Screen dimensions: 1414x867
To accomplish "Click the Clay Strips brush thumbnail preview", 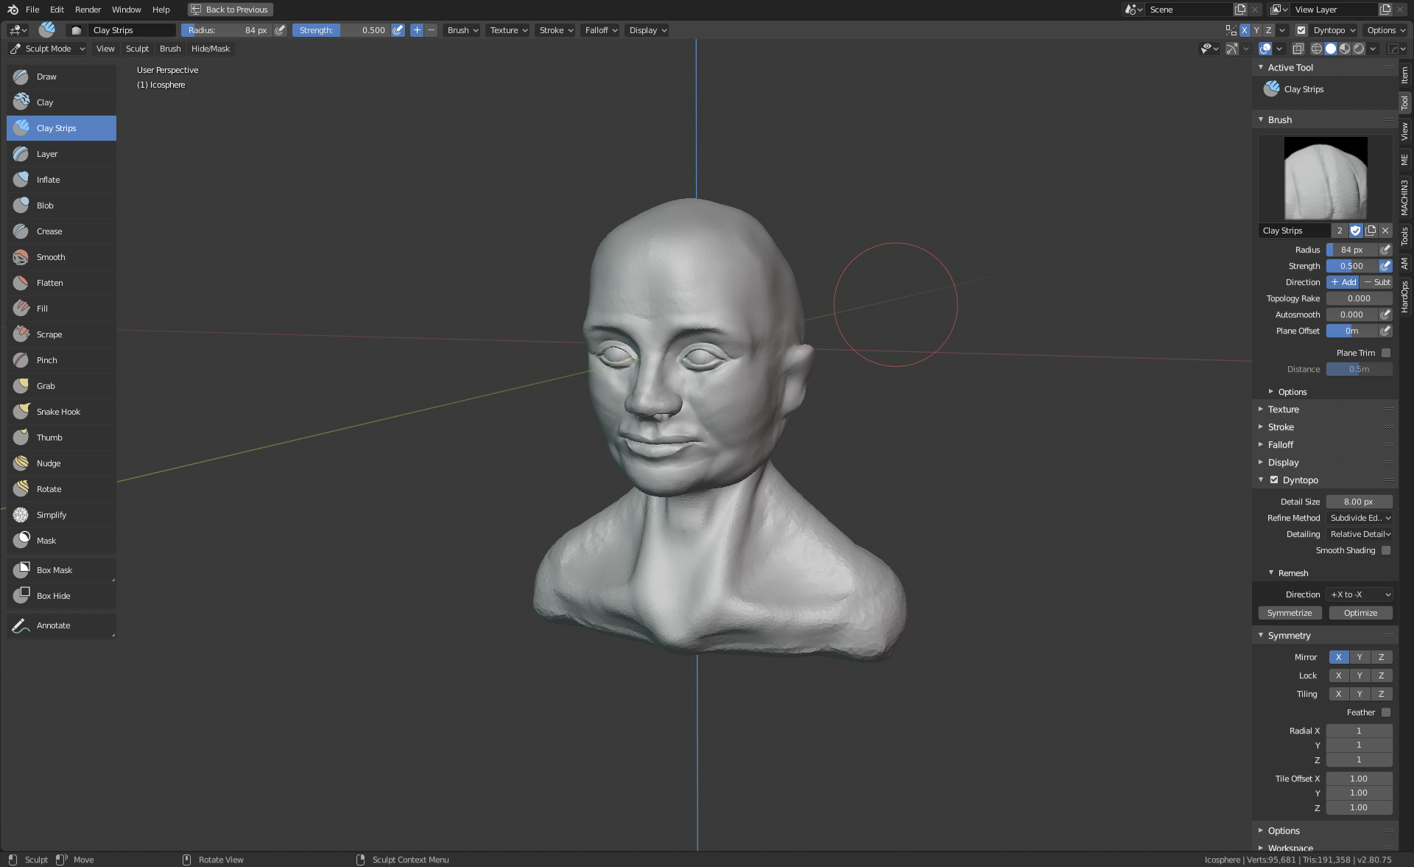I will [x=1325, y=178].
